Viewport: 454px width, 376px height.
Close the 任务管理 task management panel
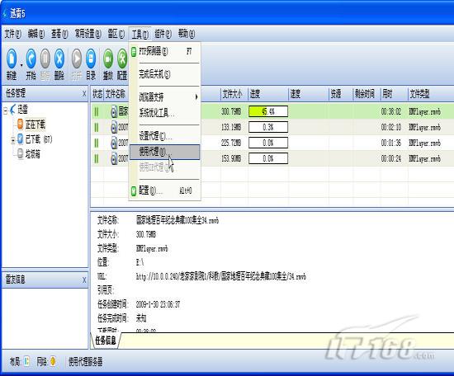(x=84, y=94)
